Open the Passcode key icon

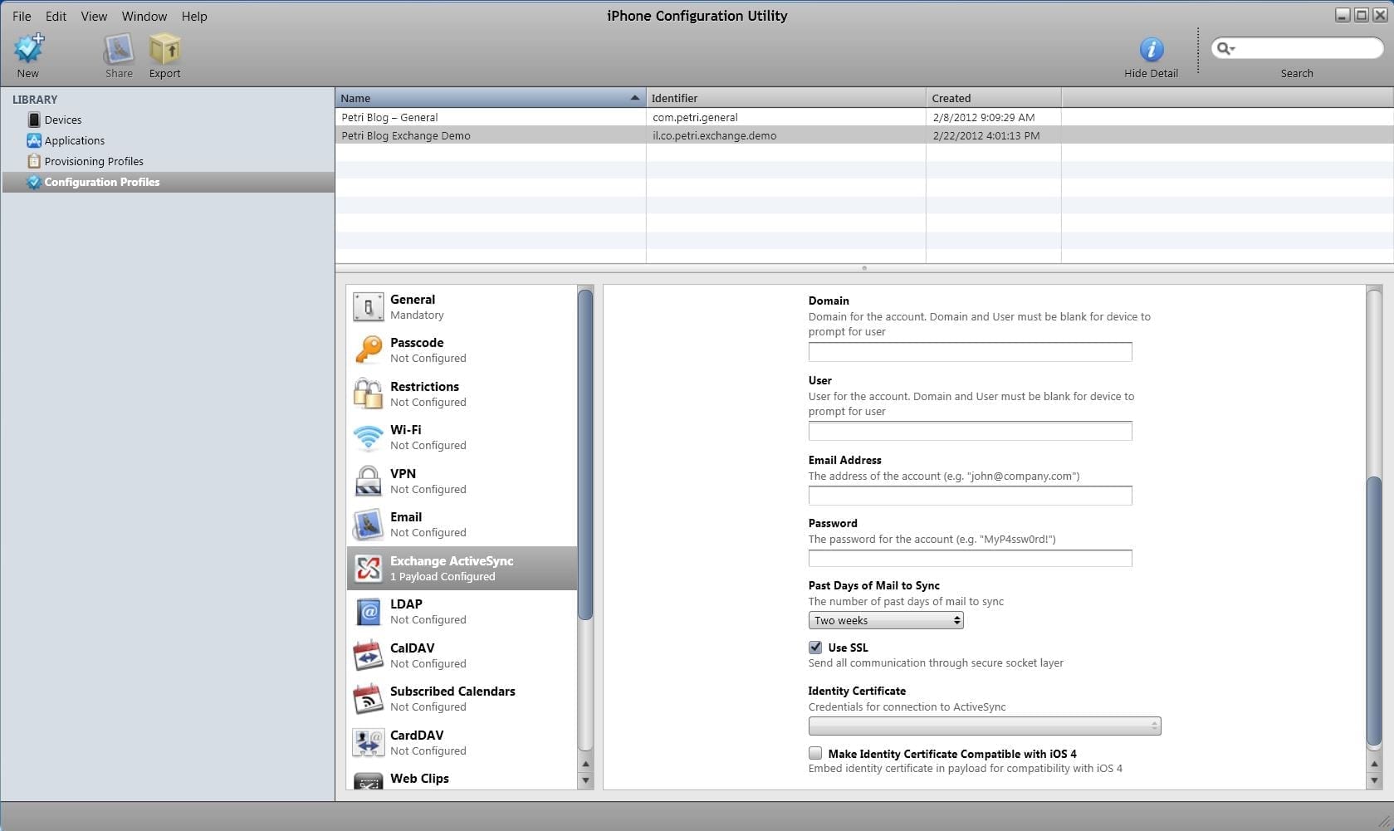pos(368,350)
